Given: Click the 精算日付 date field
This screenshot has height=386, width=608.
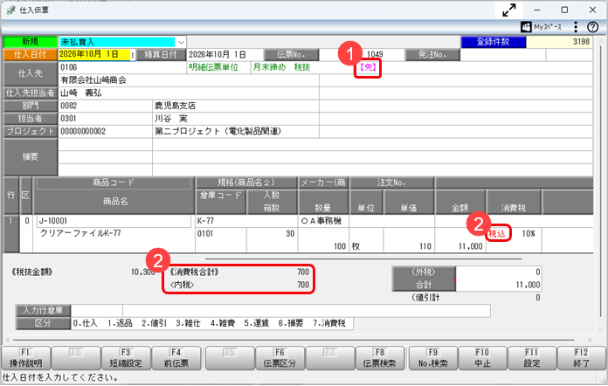Looking at the screenshot, I should coord(225,55).
